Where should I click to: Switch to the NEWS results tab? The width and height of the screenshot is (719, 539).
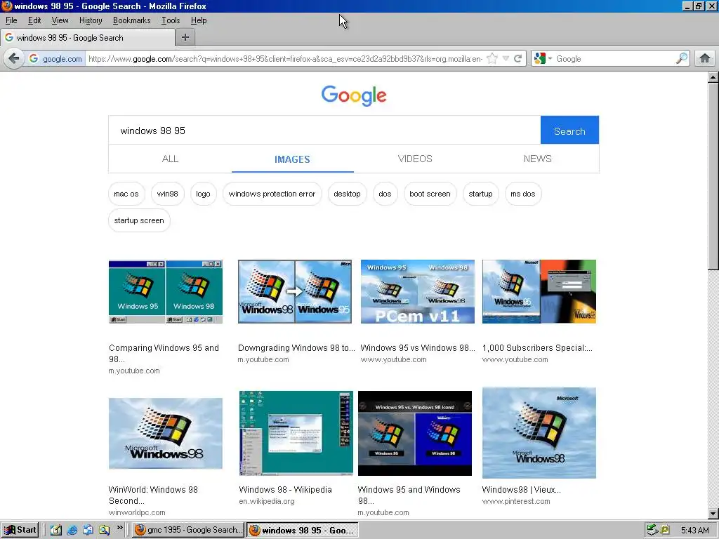537,159
